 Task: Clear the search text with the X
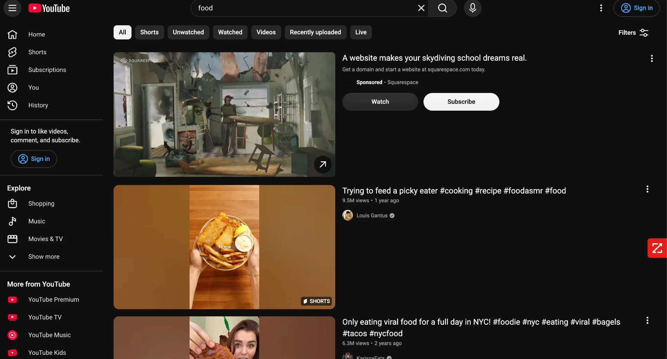click(421, 8)
